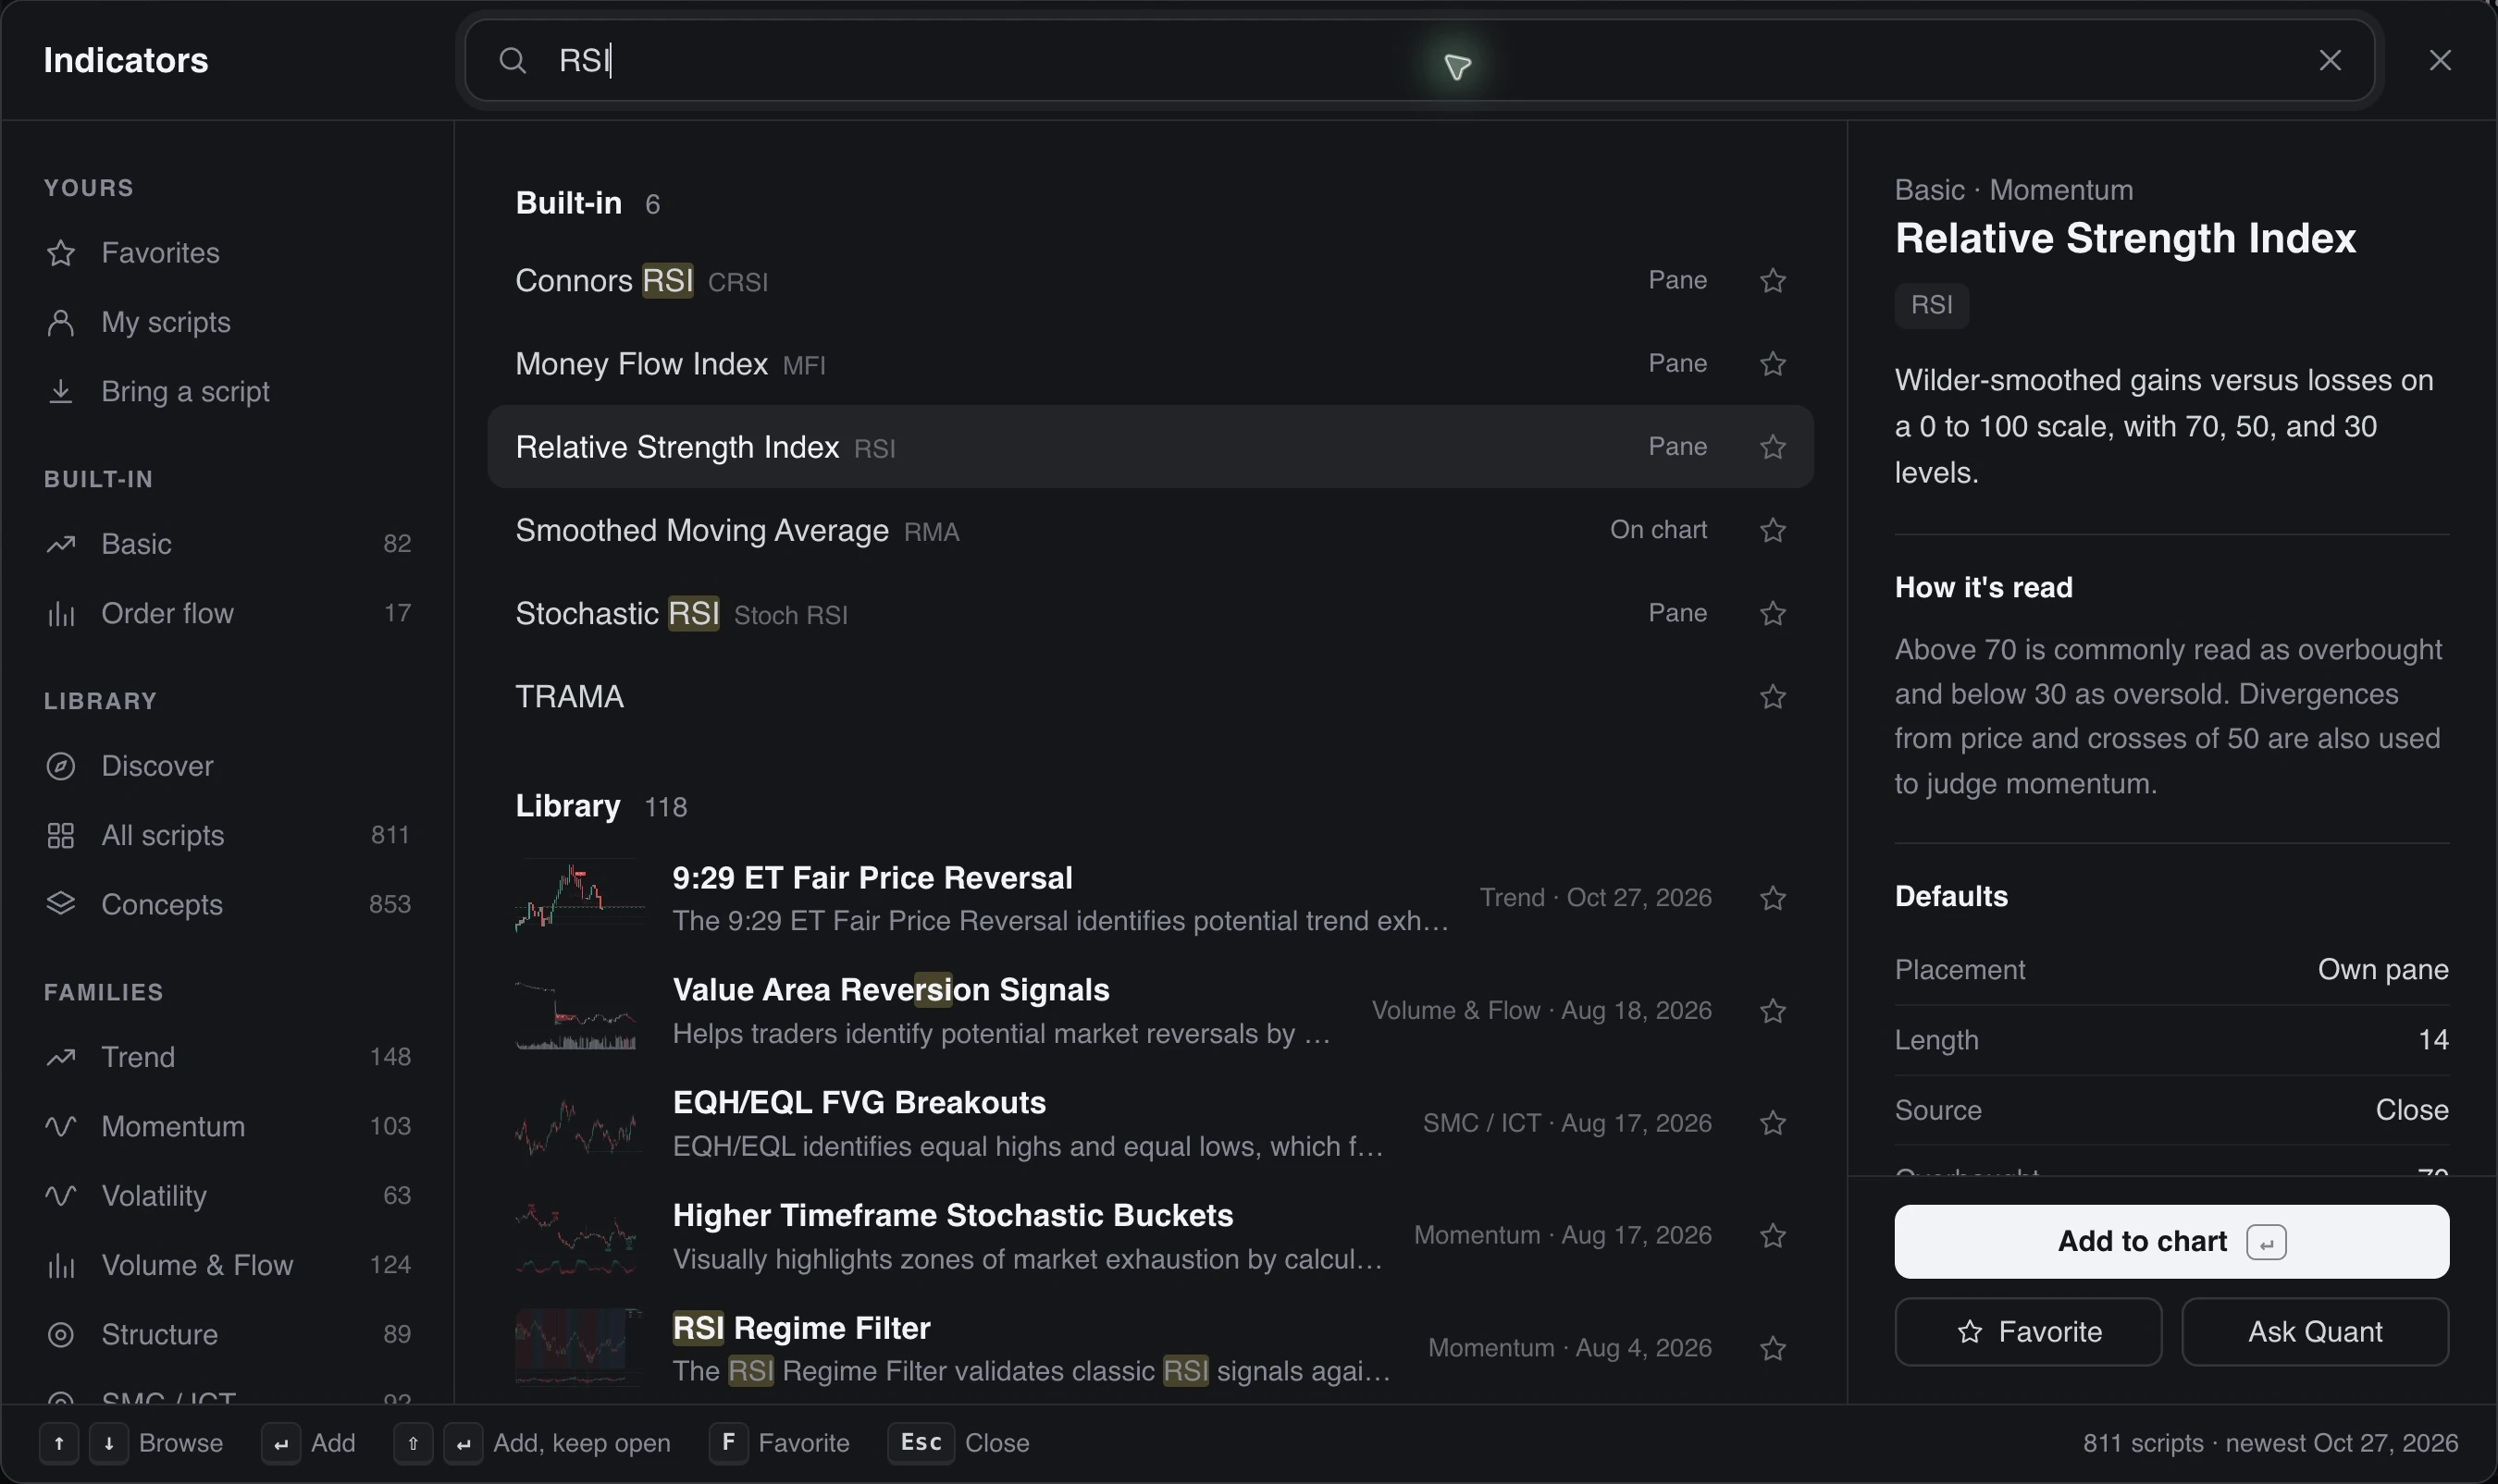Click Add to chart button
The width and height of the screenshot is (2498, 1484).
point(2170,1241)
